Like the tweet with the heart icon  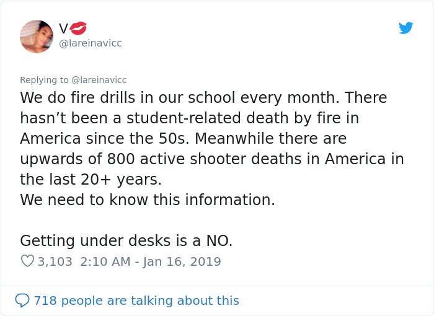27,261
